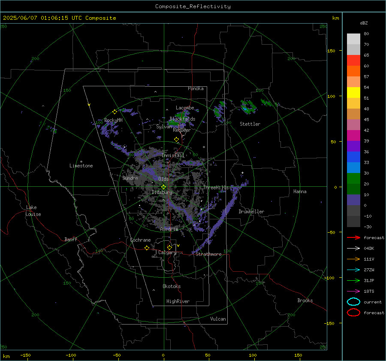Click the cyan current ellipse icon

[x=353, y=302]
